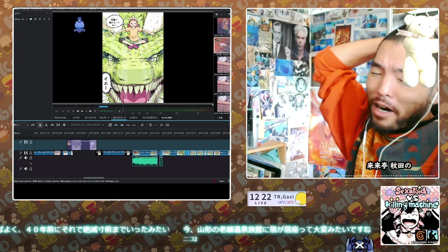448x252 pixels.
Task: Click the overwrite clip zone icon
Action: 122,125
